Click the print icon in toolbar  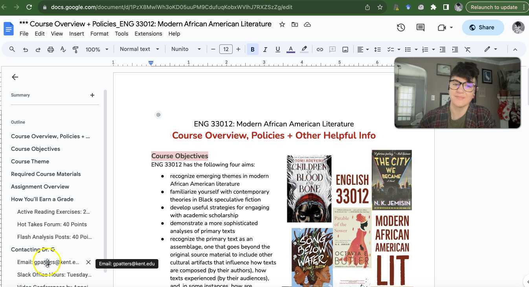(x=50, y=49)
